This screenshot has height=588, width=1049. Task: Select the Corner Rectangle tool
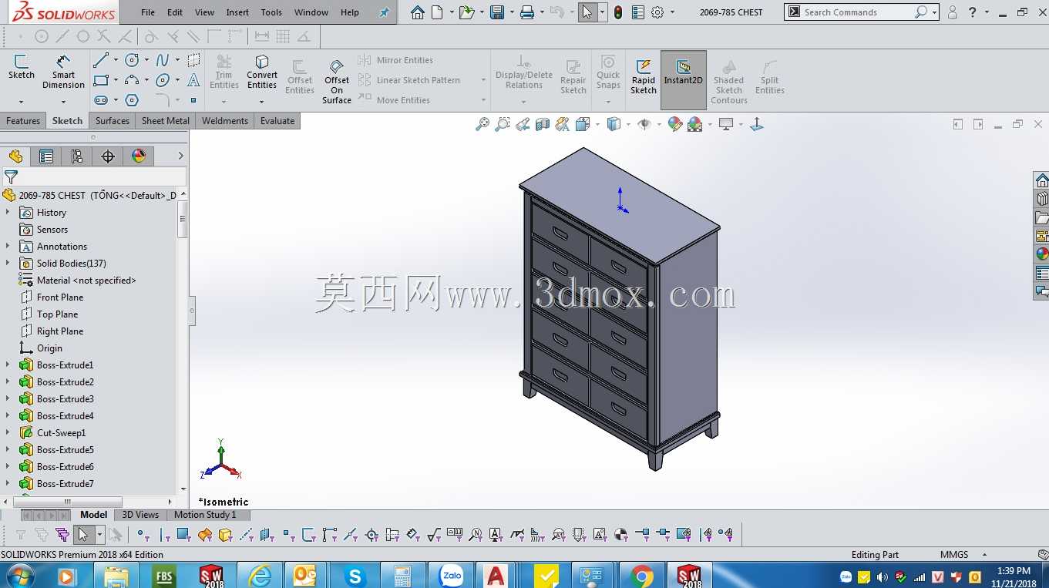[101, 80]
